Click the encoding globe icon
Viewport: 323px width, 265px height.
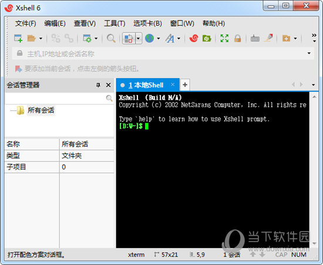click(x=150, y=39)
